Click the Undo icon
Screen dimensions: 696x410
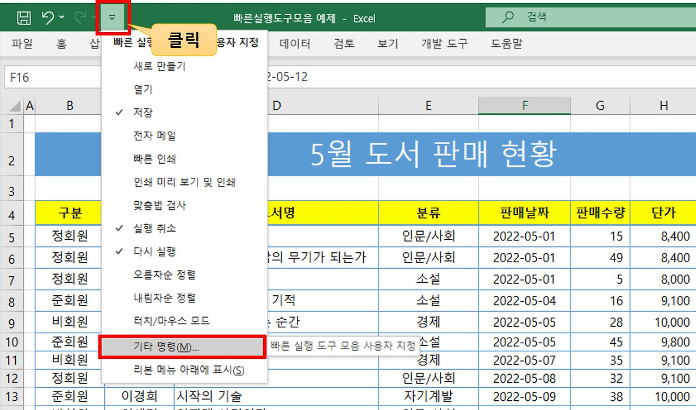tap(48, 17)
